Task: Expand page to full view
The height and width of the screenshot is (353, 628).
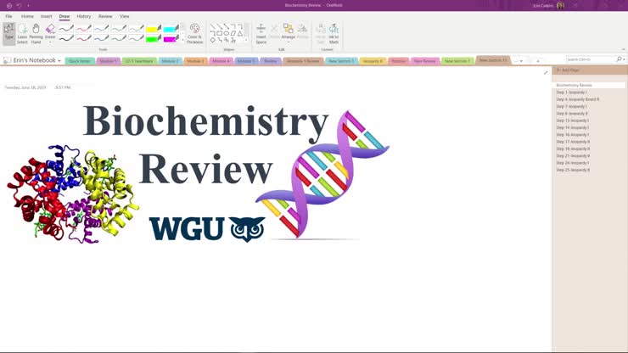Action: pyautogui.click(x=546, y=72)
